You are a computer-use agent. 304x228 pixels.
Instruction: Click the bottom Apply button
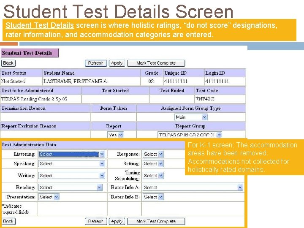[x=117, y=221]
